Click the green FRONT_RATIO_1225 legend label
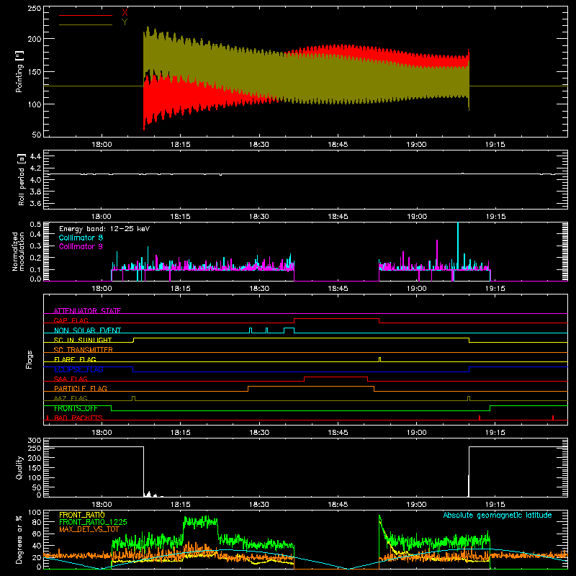The height and width of the screenshot is (576, 576). [93, 522]
